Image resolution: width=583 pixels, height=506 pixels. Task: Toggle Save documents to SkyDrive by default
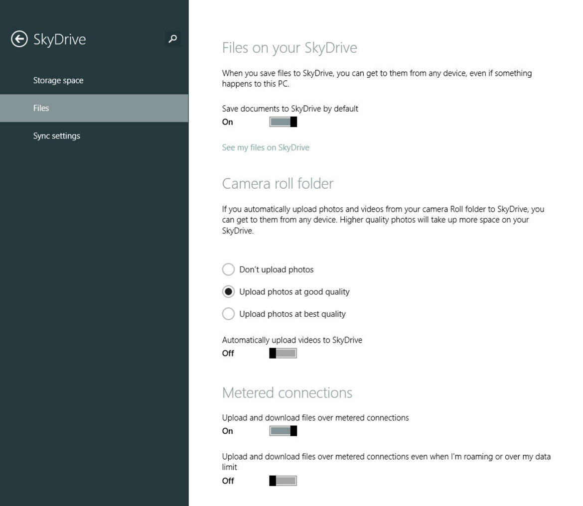point(283,122)
